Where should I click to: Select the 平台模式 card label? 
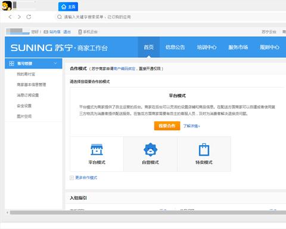97,162
